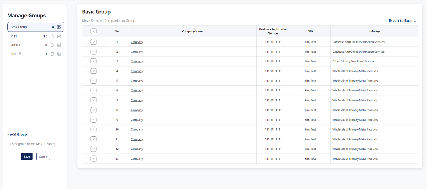Select the checkbox for row No. 5
The image size is (427, 189).
[x=93, y=81]
